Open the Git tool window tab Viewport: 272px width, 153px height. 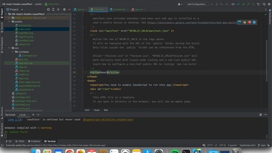(8, 141)
